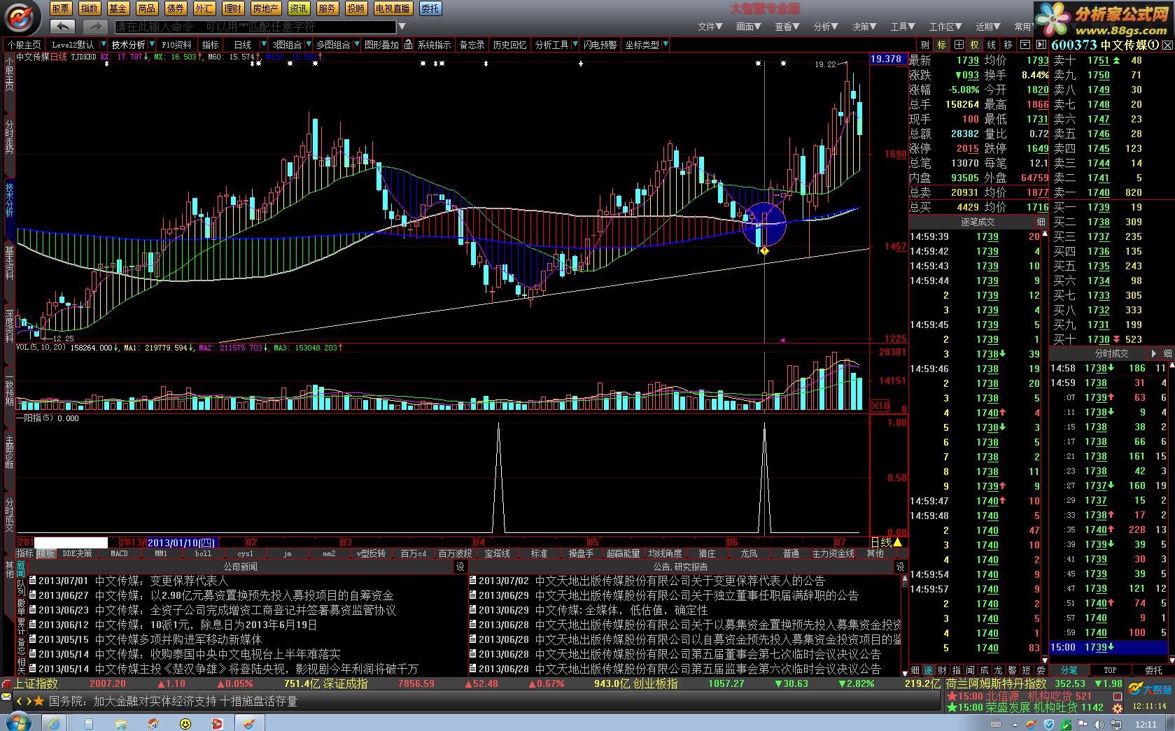Viewport: 1175px width, 731px height.
Task: Click the star icon in news ticker
Action: click(39, 701)
